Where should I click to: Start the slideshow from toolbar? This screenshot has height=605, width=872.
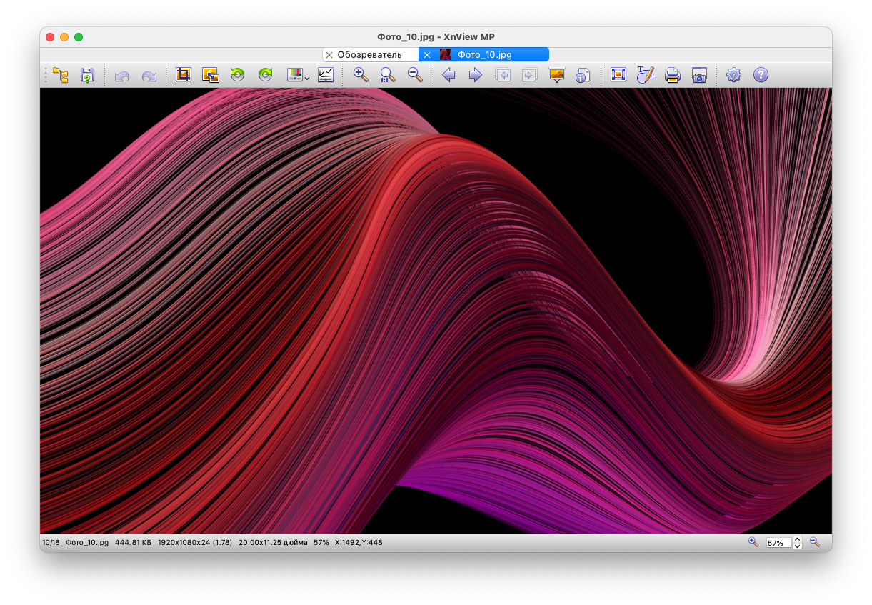click(556, 75)
